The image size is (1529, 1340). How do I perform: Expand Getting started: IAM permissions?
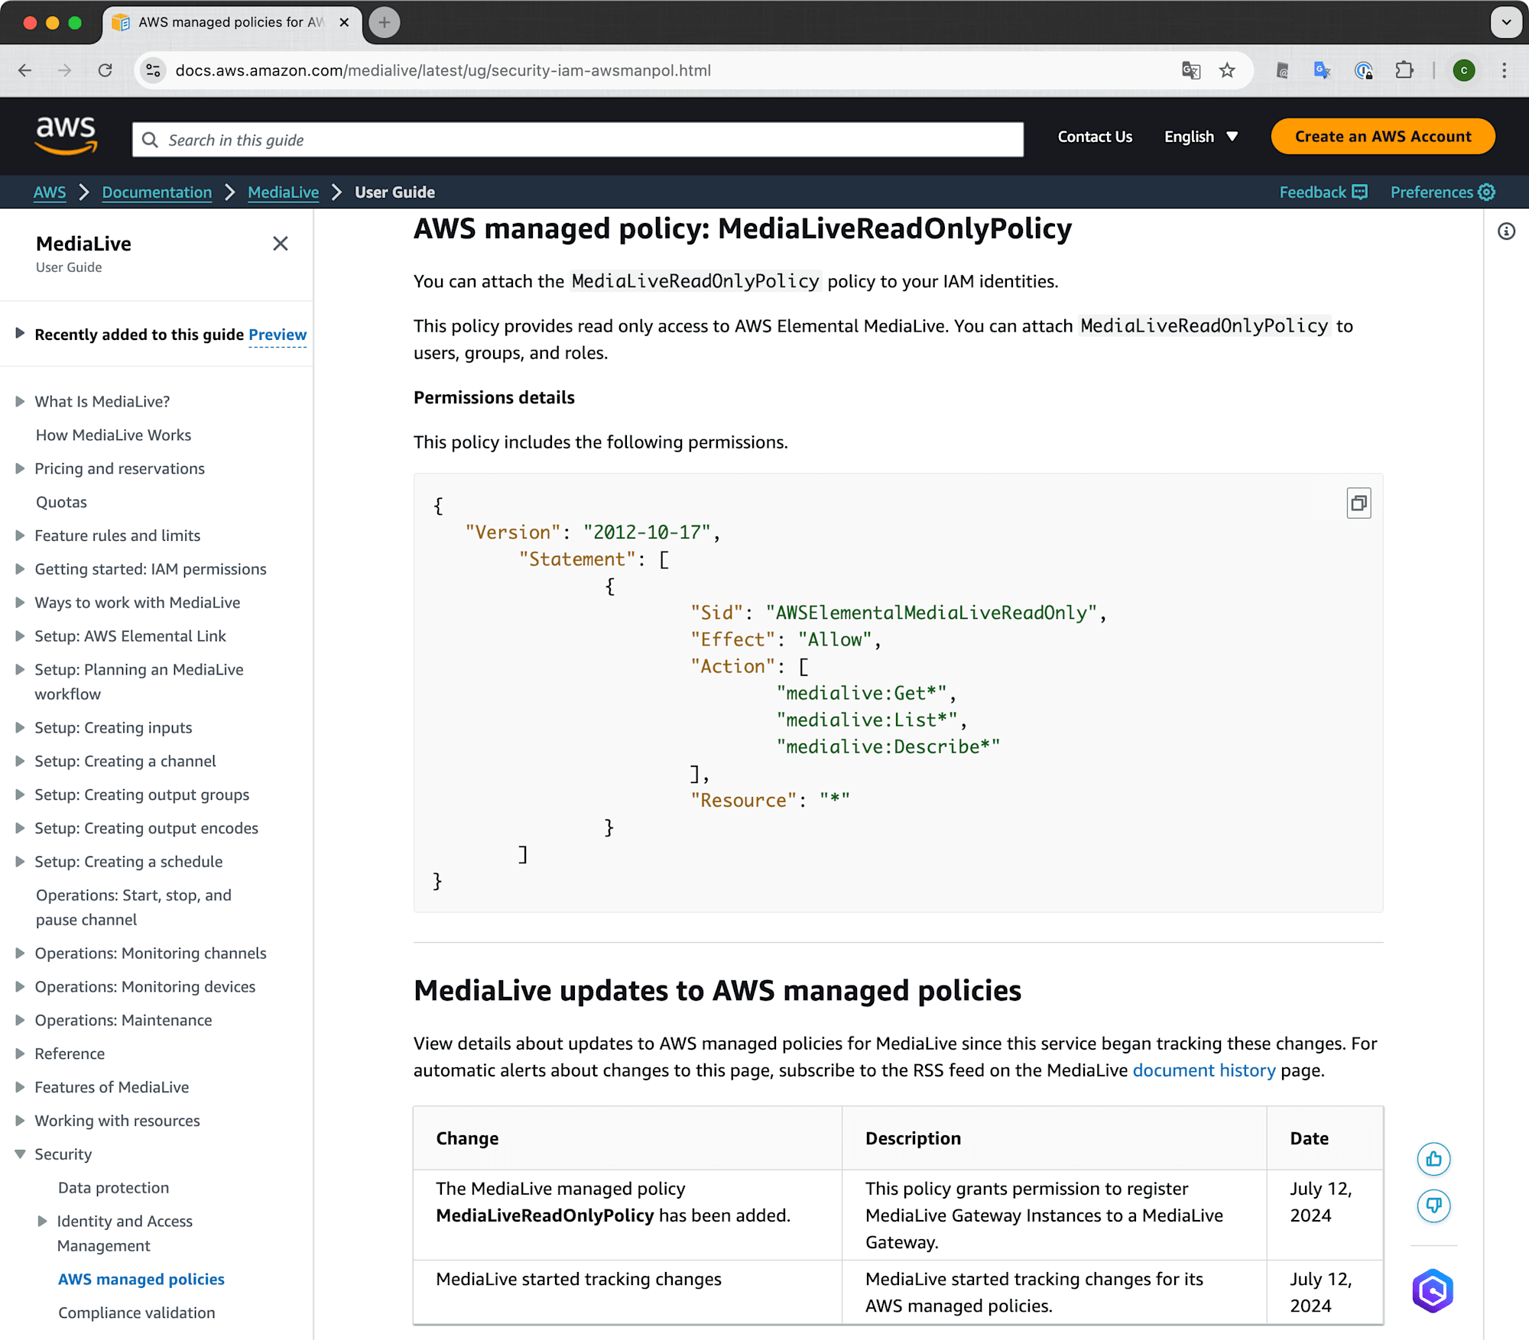pyautogui.click(x=20, y=569)
